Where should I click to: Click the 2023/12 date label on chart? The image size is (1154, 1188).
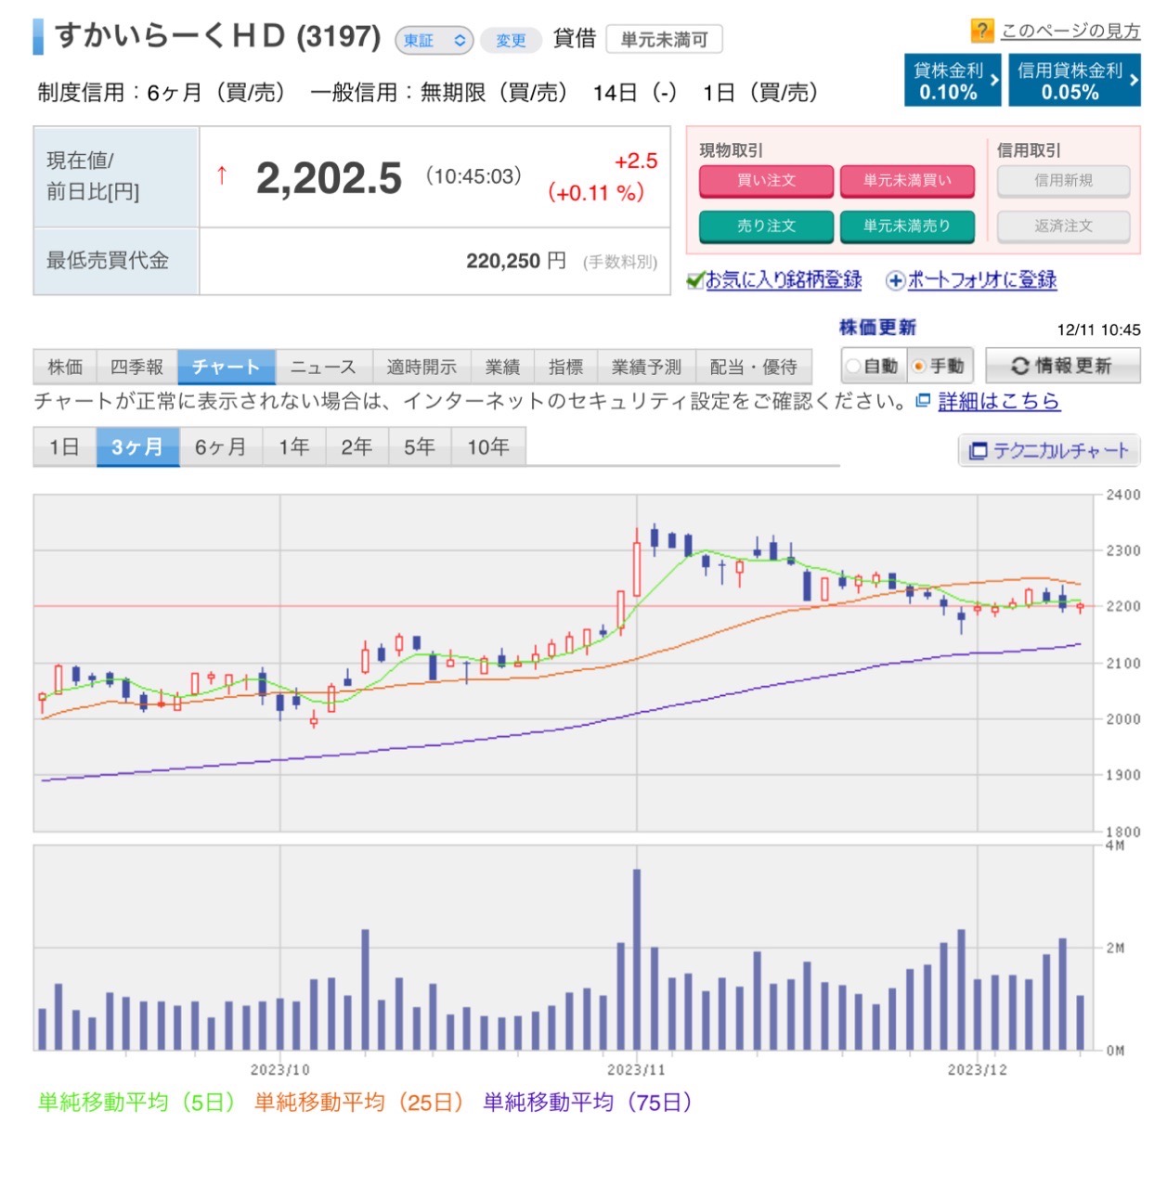(978, 1070)
